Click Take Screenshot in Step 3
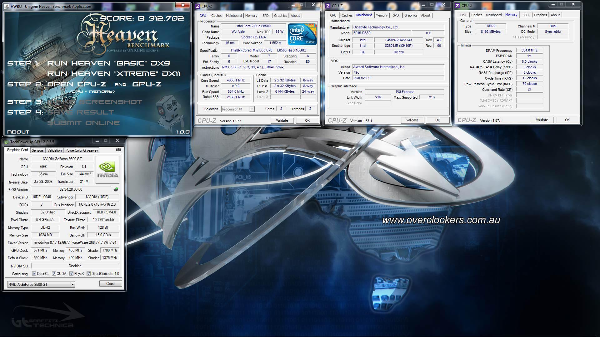The image size is (600, 337). [x=95, y=102]
